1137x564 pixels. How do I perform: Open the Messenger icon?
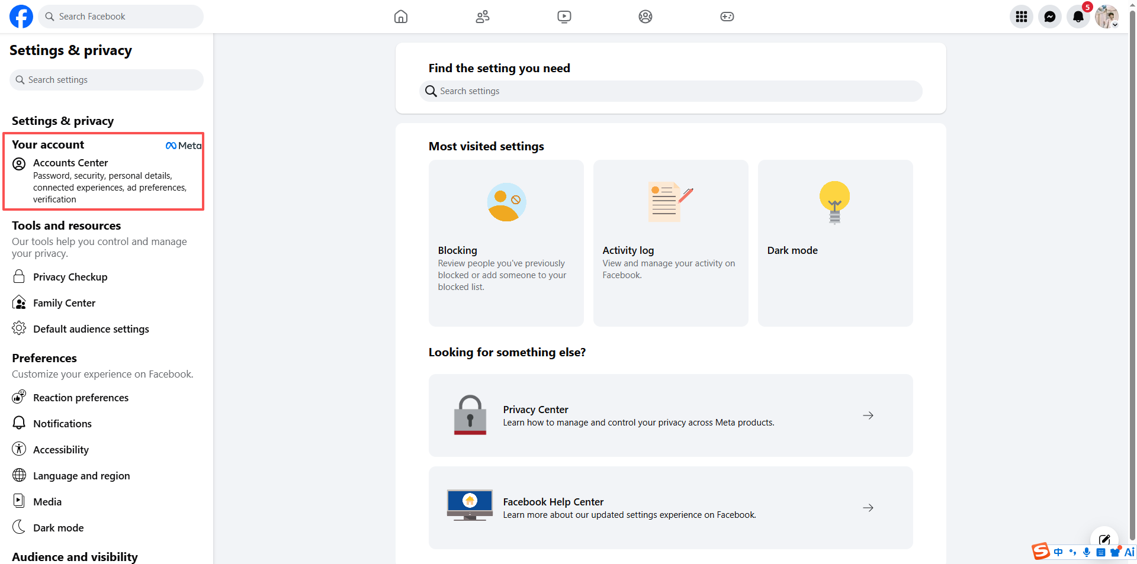(1050, 17)
